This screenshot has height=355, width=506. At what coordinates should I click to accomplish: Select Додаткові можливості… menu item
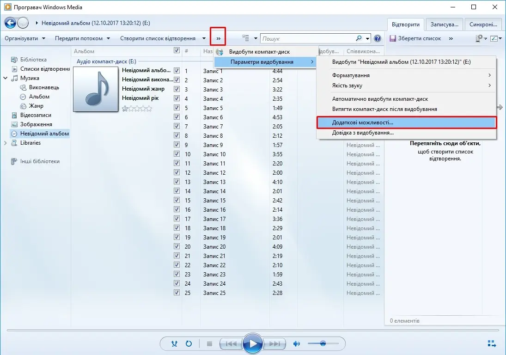pyautogui.click(x=406, y=122)
